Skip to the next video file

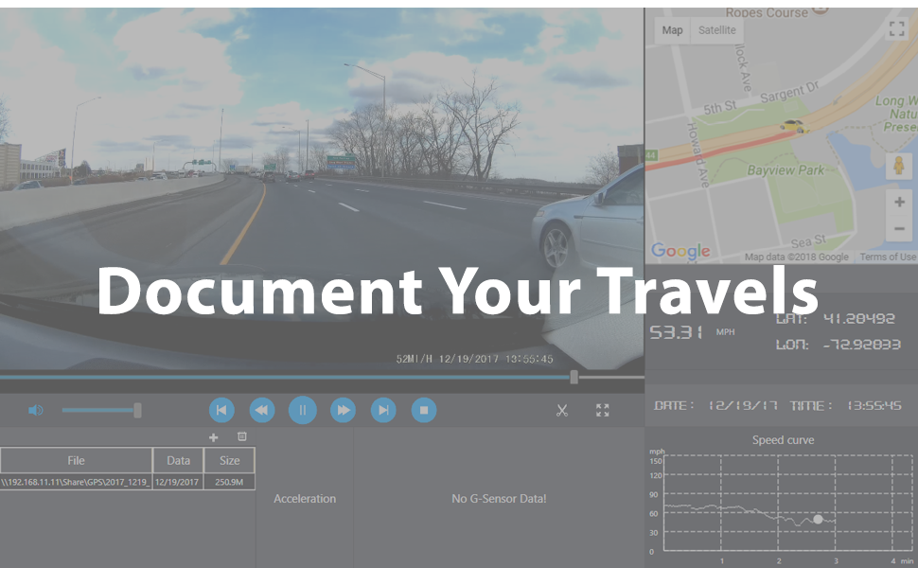coord(383,410)
